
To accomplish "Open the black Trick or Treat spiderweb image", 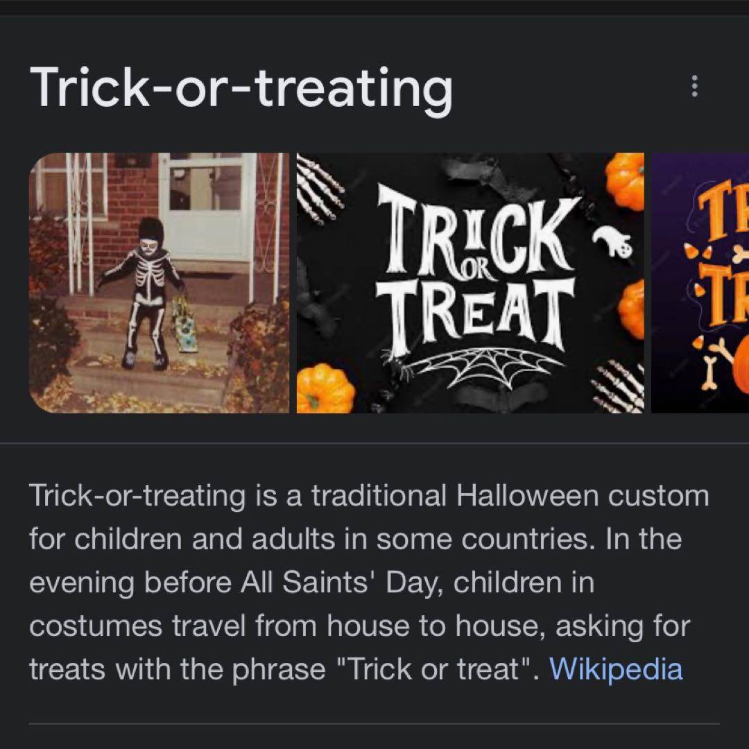I will [470, 283].
